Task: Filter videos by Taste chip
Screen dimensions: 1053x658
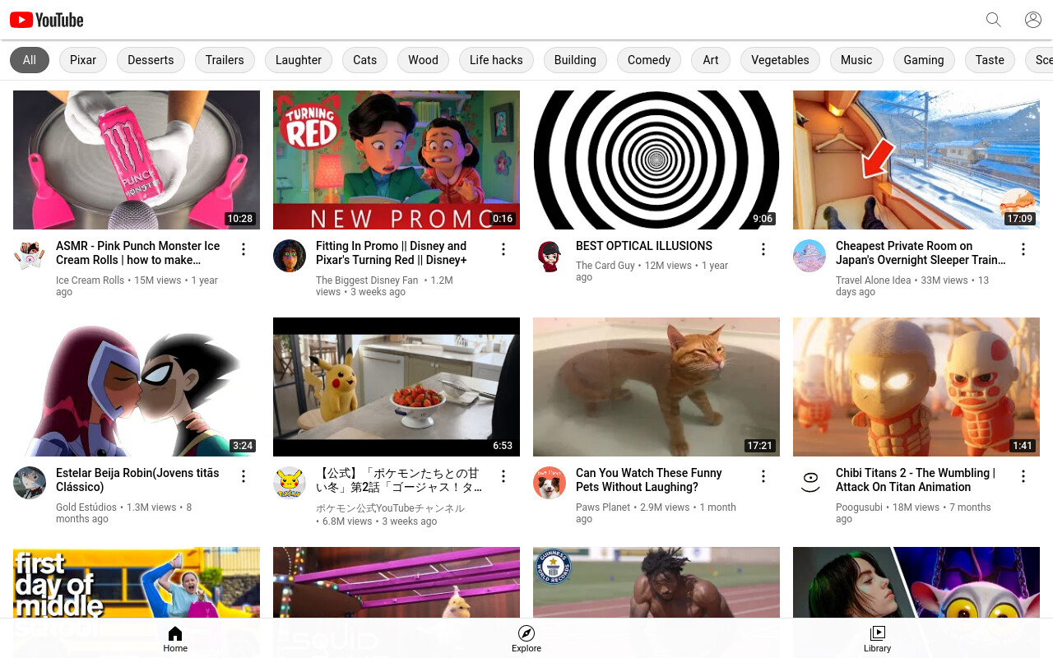Action: tap(990, 60)
